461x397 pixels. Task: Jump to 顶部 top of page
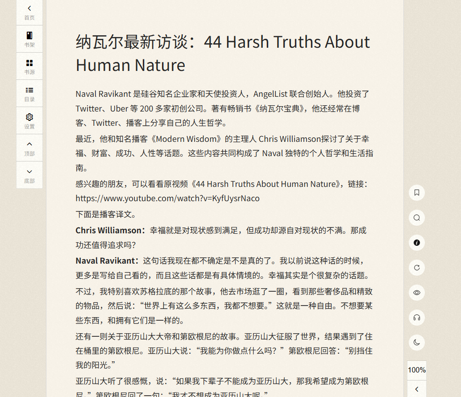(29, 148)
